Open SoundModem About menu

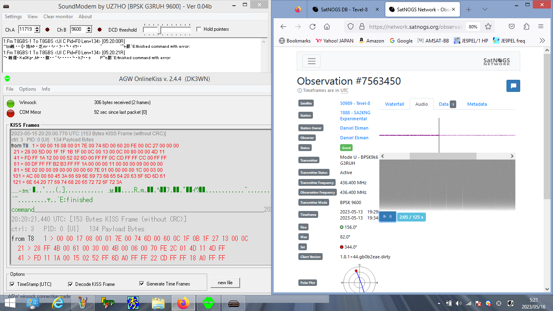point(85,17)
